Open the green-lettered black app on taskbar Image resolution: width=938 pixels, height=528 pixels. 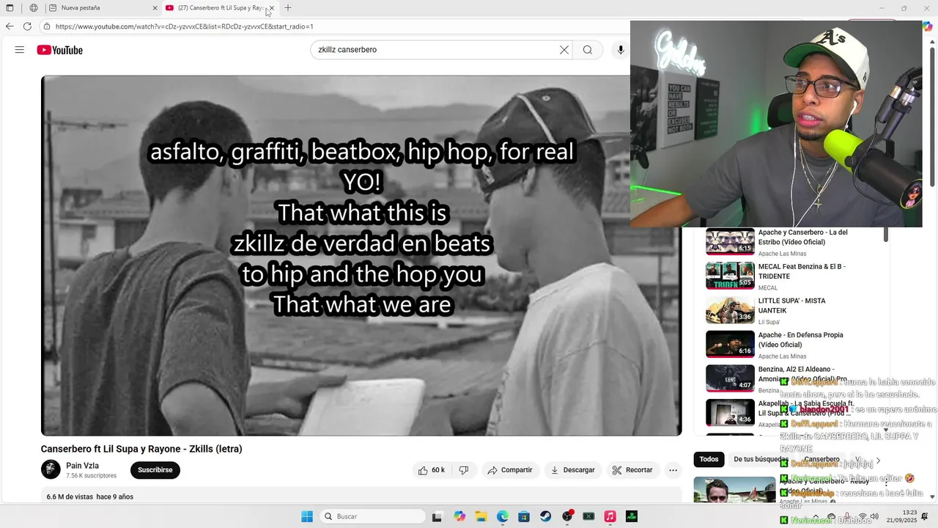point(632,516)
